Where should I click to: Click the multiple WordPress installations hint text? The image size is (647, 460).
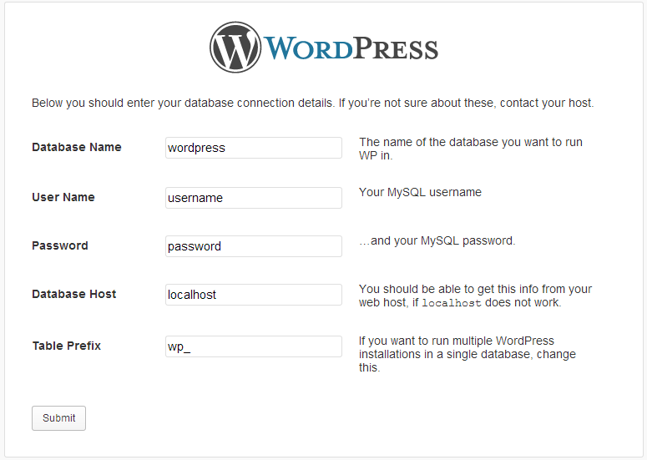tap(467, 354)
